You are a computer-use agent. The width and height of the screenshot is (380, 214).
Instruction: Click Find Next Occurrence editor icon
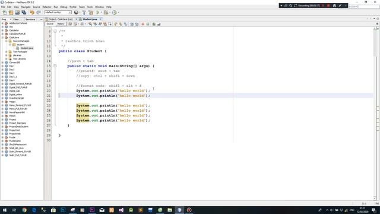pyautogui.click(x=100, y=24)
